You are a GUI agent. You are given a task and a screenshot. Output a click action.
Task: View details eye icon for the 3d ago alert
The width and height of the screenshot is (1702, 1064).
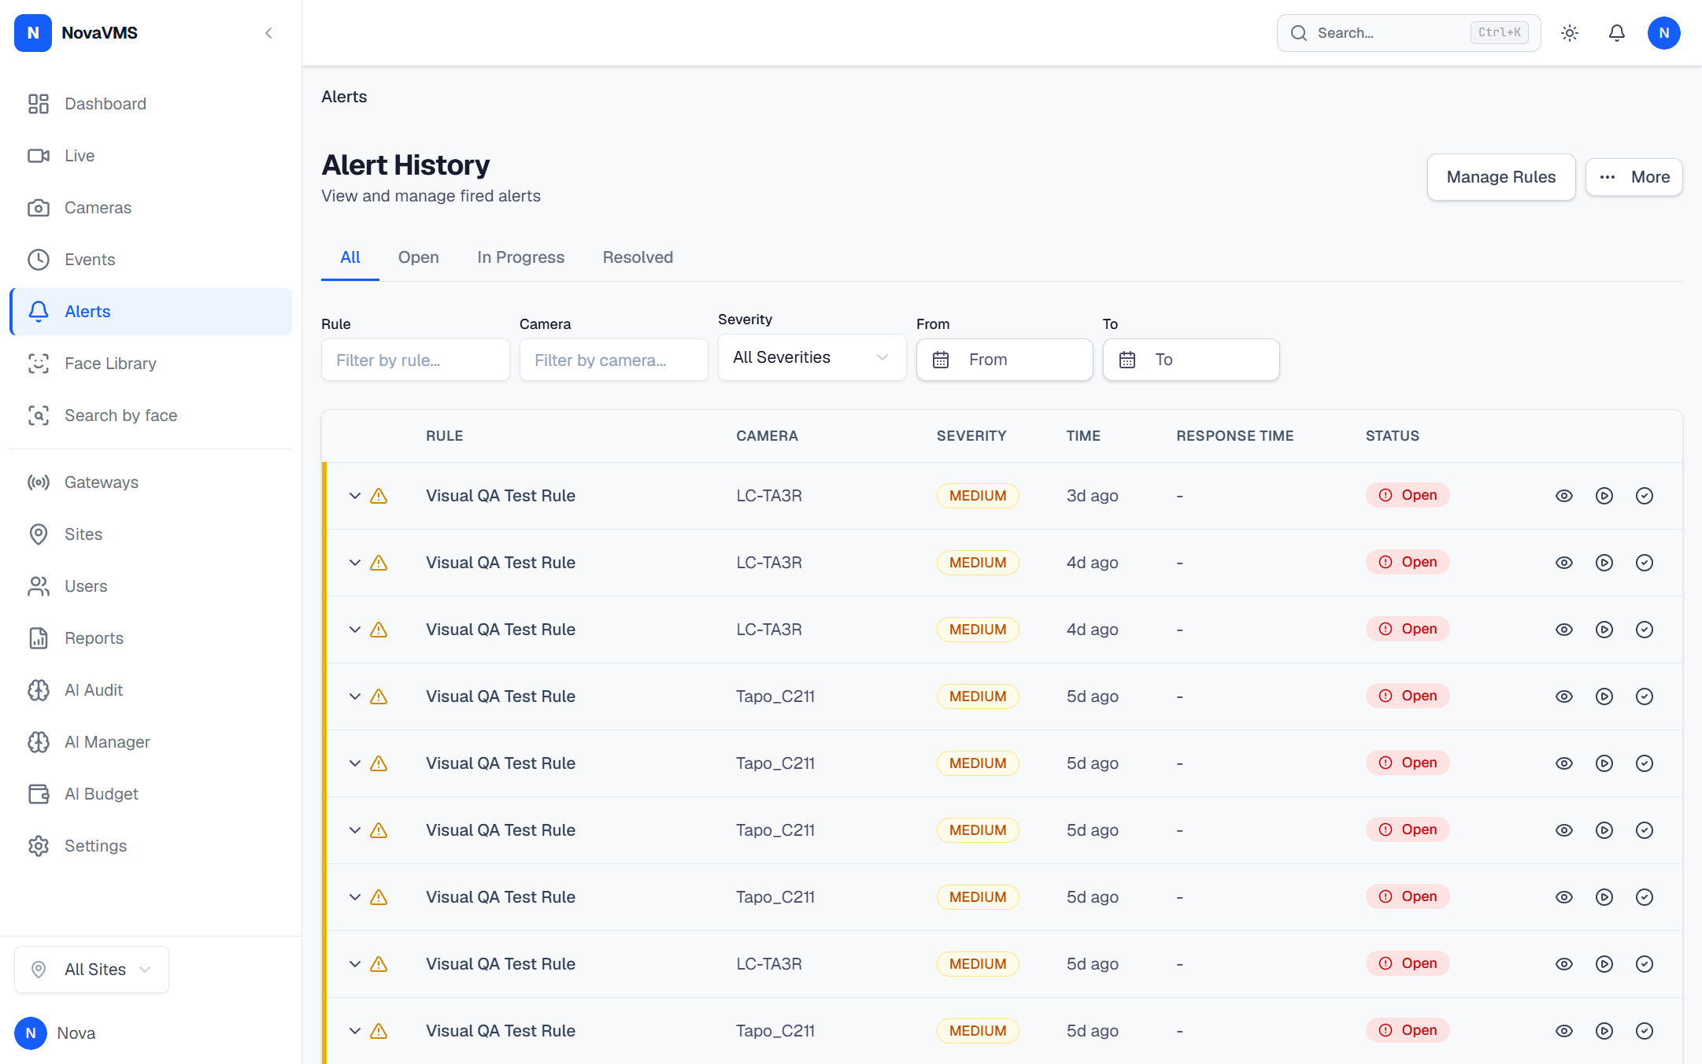(x=1564, y=496)
